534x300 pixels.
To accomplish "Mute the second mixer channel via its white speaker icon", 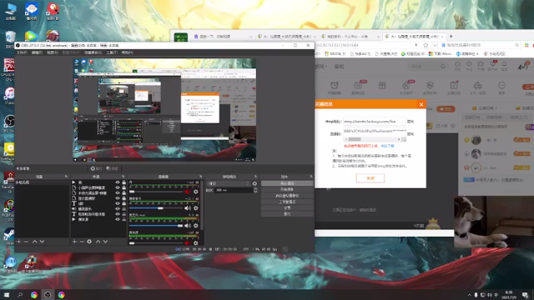I will 188,207.
